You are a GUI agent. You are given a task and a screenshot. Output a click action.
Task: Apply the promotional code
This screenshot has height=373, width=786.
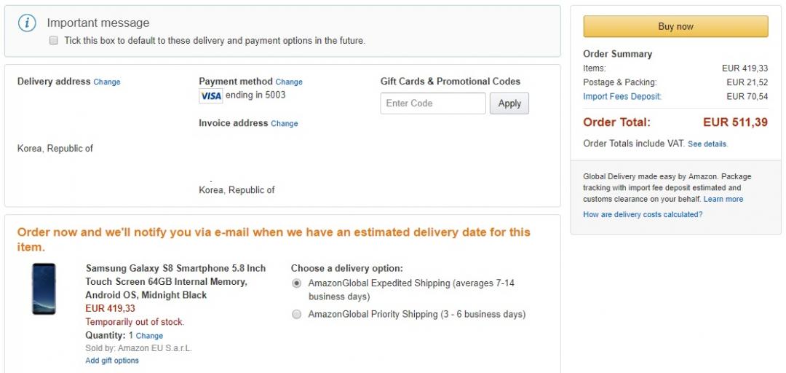509,103
